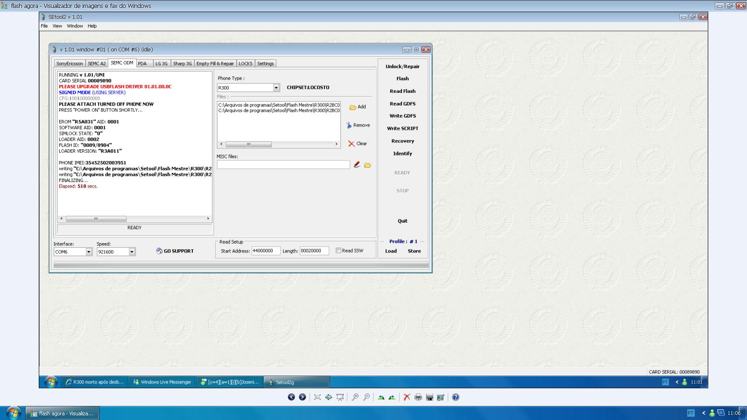Zoom in with magnifier plus icon
This screenshot has width=747, height=420.
(x=355, y=397)
